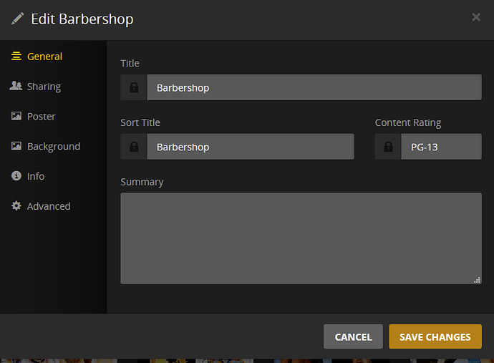Toggle the lock on Content Rating field
494x363 pixels.
(388, 147)
